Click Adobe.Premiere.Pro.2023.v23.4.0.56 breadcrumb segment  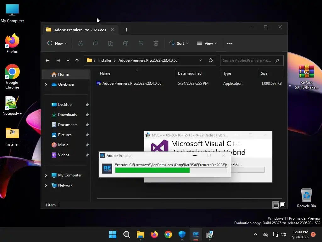(x=148, y=60)
